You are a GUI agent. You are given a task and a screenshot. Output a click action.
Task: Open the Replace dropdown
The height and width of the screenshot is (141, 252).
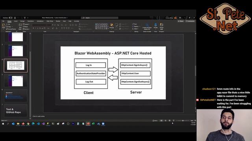tap(136, 27)
